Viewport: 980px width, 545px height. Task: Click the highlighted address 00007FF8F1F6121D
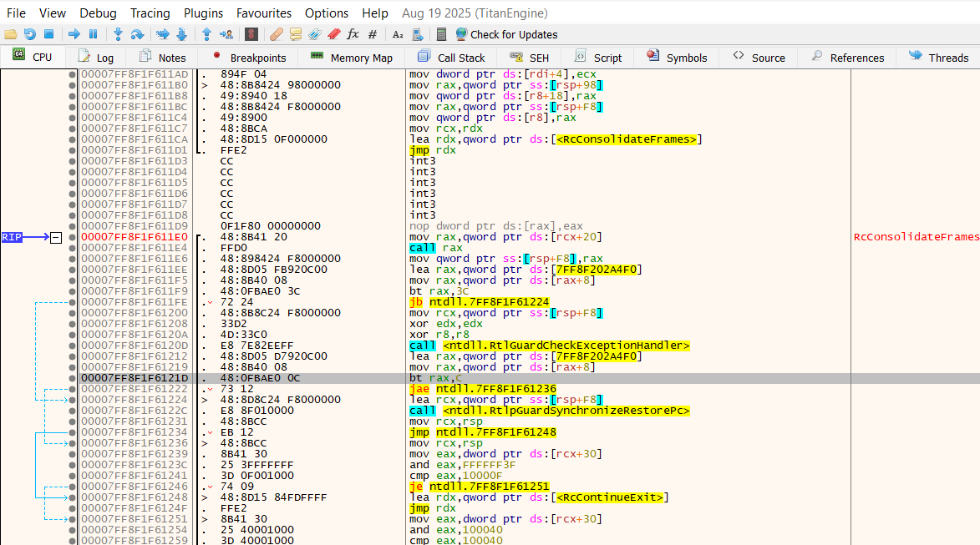click(135, 378)
